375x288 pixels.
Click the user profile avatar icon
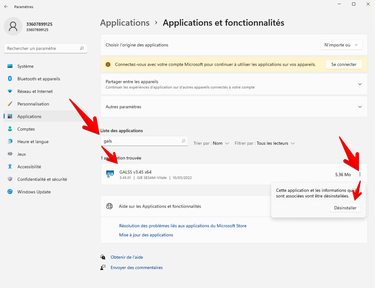[13, 26]
